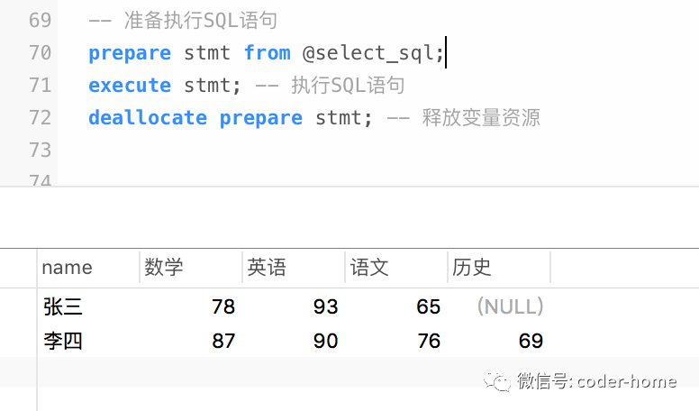Place cursor after @select_sql; text
Image resolution: width=699 pixels, height=411 pixels.
[446, 53]
